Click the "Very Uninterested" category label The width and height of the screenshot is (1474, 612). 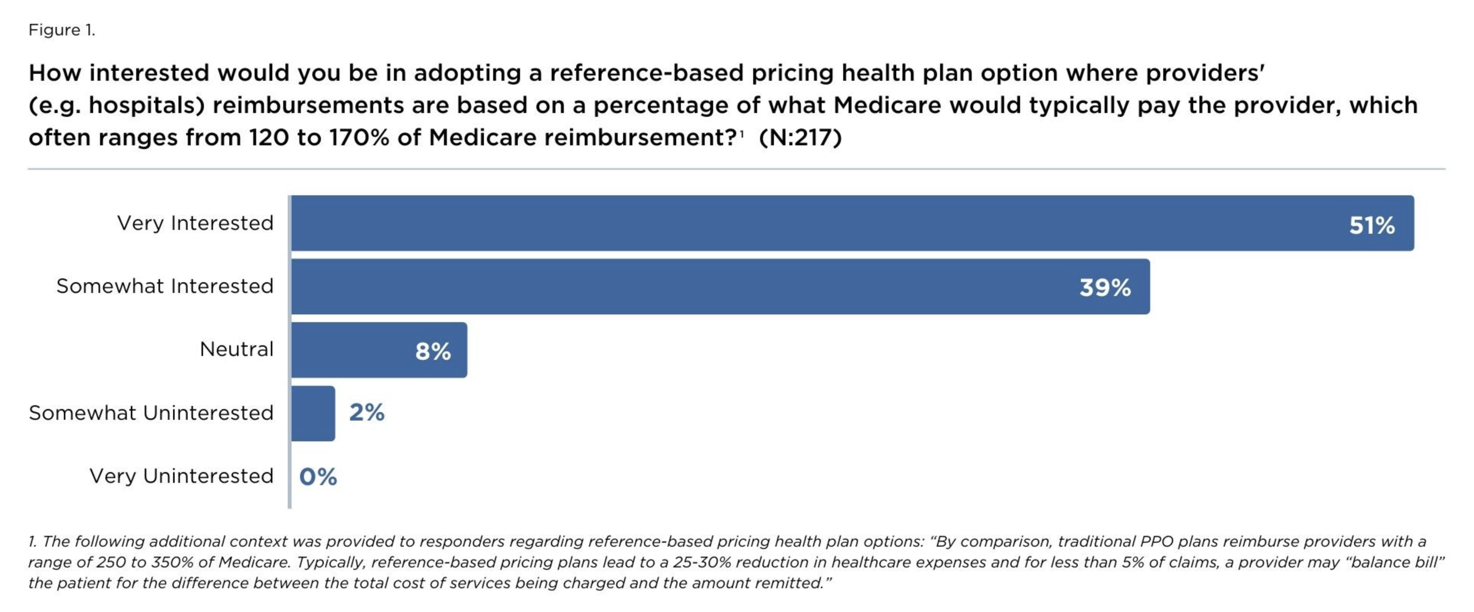pos(182,476)
